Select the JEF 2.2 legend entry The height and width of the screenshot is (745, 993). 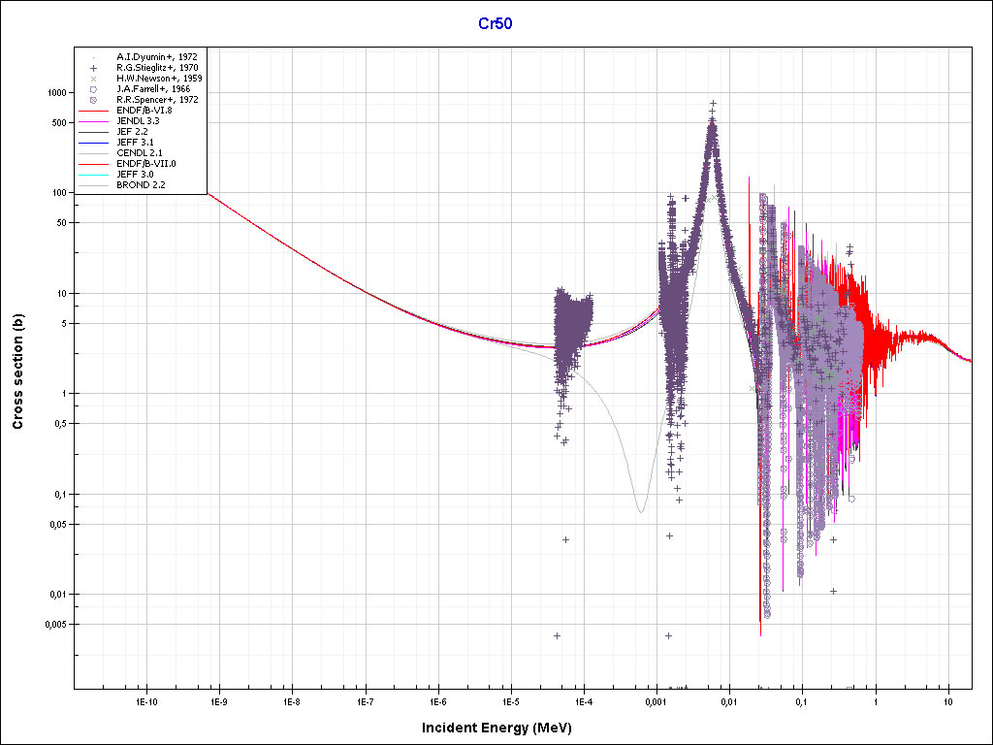pyautogui.click(x=132, y=132)
